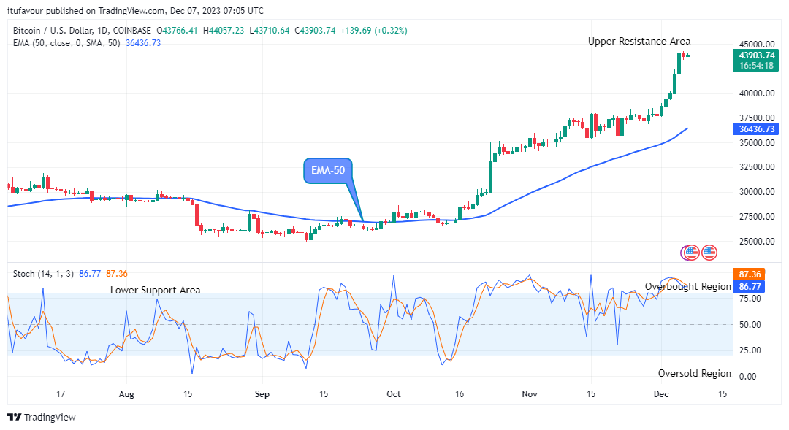Screen dimensions: 789x430
Task: Click the TradingView brand text
Action: pos(50,418)
